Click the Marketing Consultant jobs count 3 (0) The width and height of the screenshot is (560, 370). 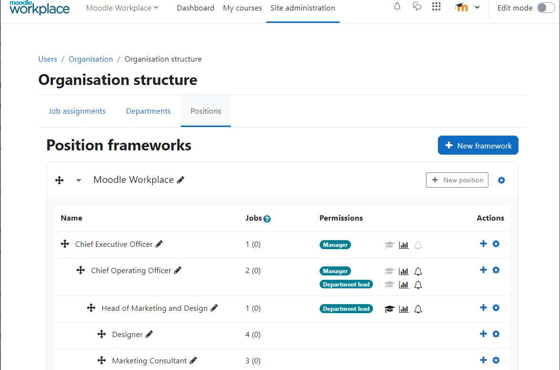(253, 361)
